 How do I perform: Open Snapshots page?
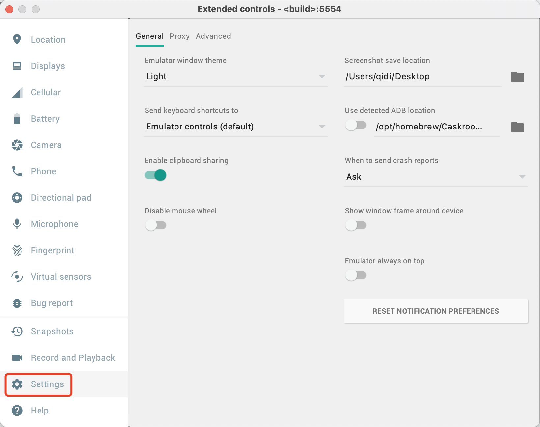tap(64, 331)
